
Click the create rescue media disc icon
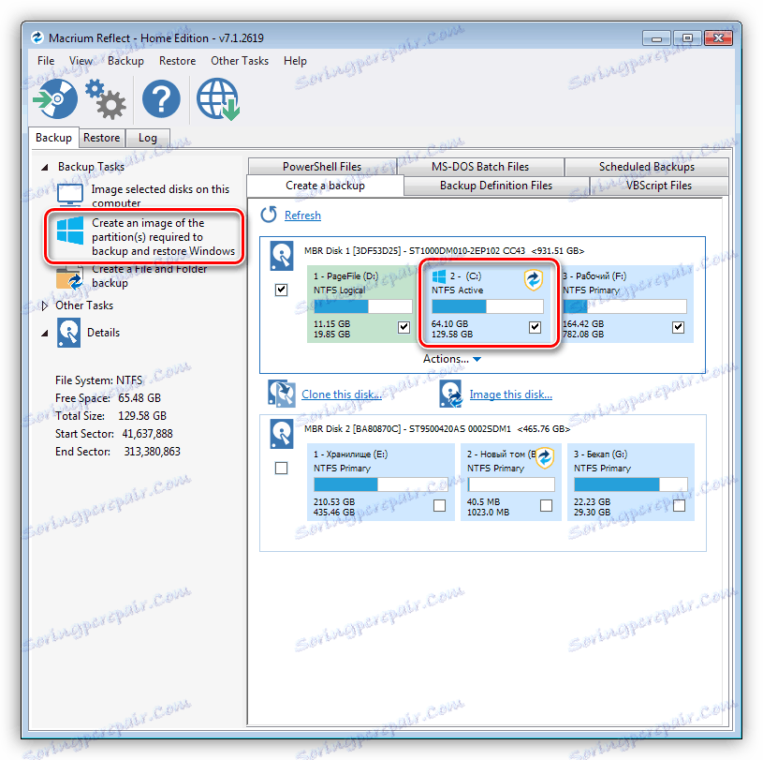(x=55, y=99)
